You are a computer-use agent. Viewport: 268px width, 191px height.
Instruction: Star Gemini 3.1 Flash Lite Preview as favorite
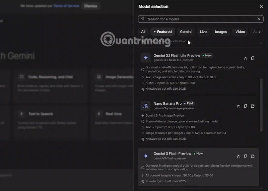point(246,58)
